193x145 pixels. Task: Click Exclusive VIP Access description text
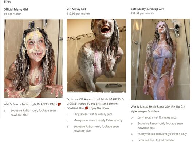pos(95,104)
